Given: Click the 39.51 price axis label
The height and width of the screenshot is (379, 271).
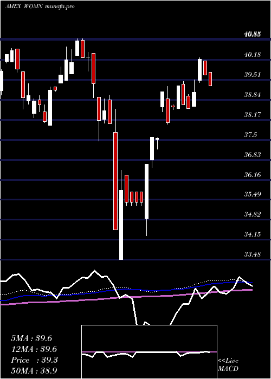Looking at the screenshot, I should tap(253, 75).
